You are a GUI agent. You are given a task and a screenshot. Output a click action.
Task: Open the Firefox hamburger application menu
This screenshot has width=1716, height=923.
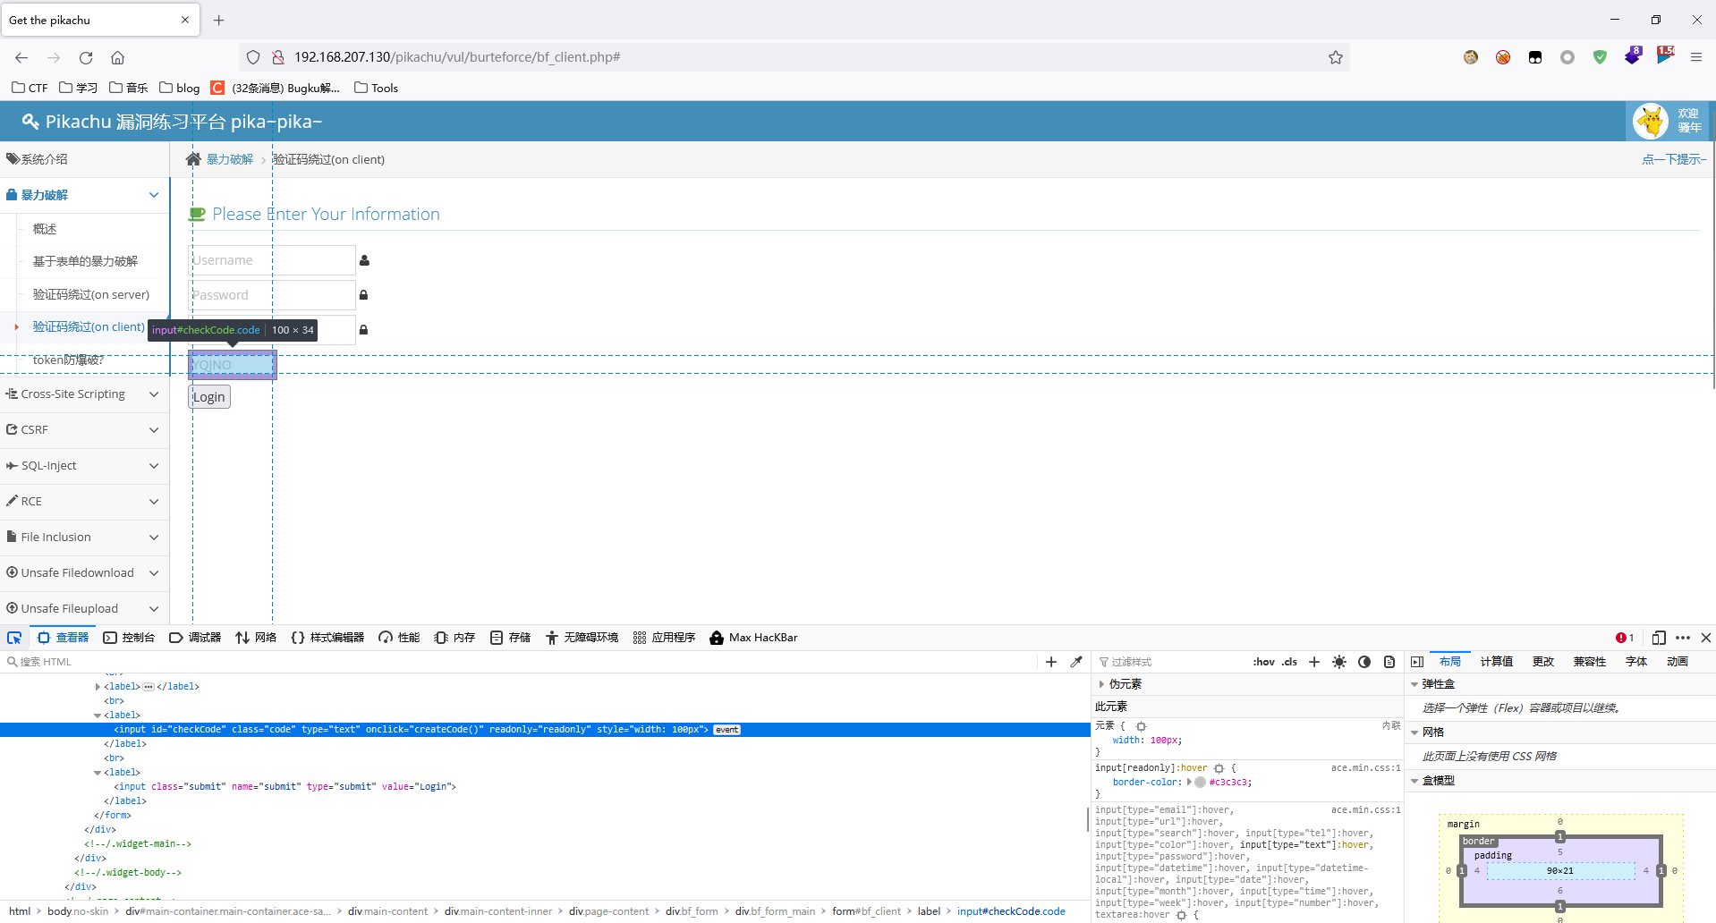click(x=1696, y=57)
